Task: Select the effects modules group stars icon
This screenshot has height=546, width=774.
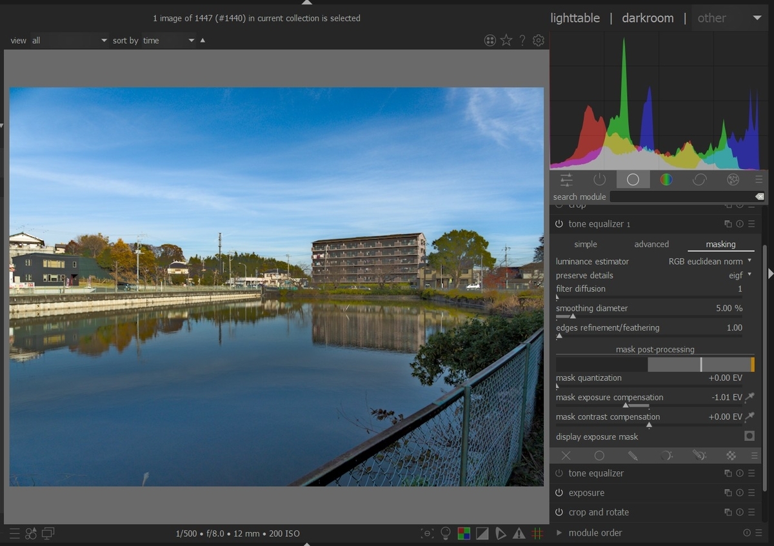Action: point(733,179)
